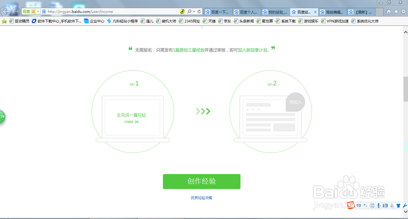
Task: Click the browser Forward arrow button
Action: pos(16,11)
